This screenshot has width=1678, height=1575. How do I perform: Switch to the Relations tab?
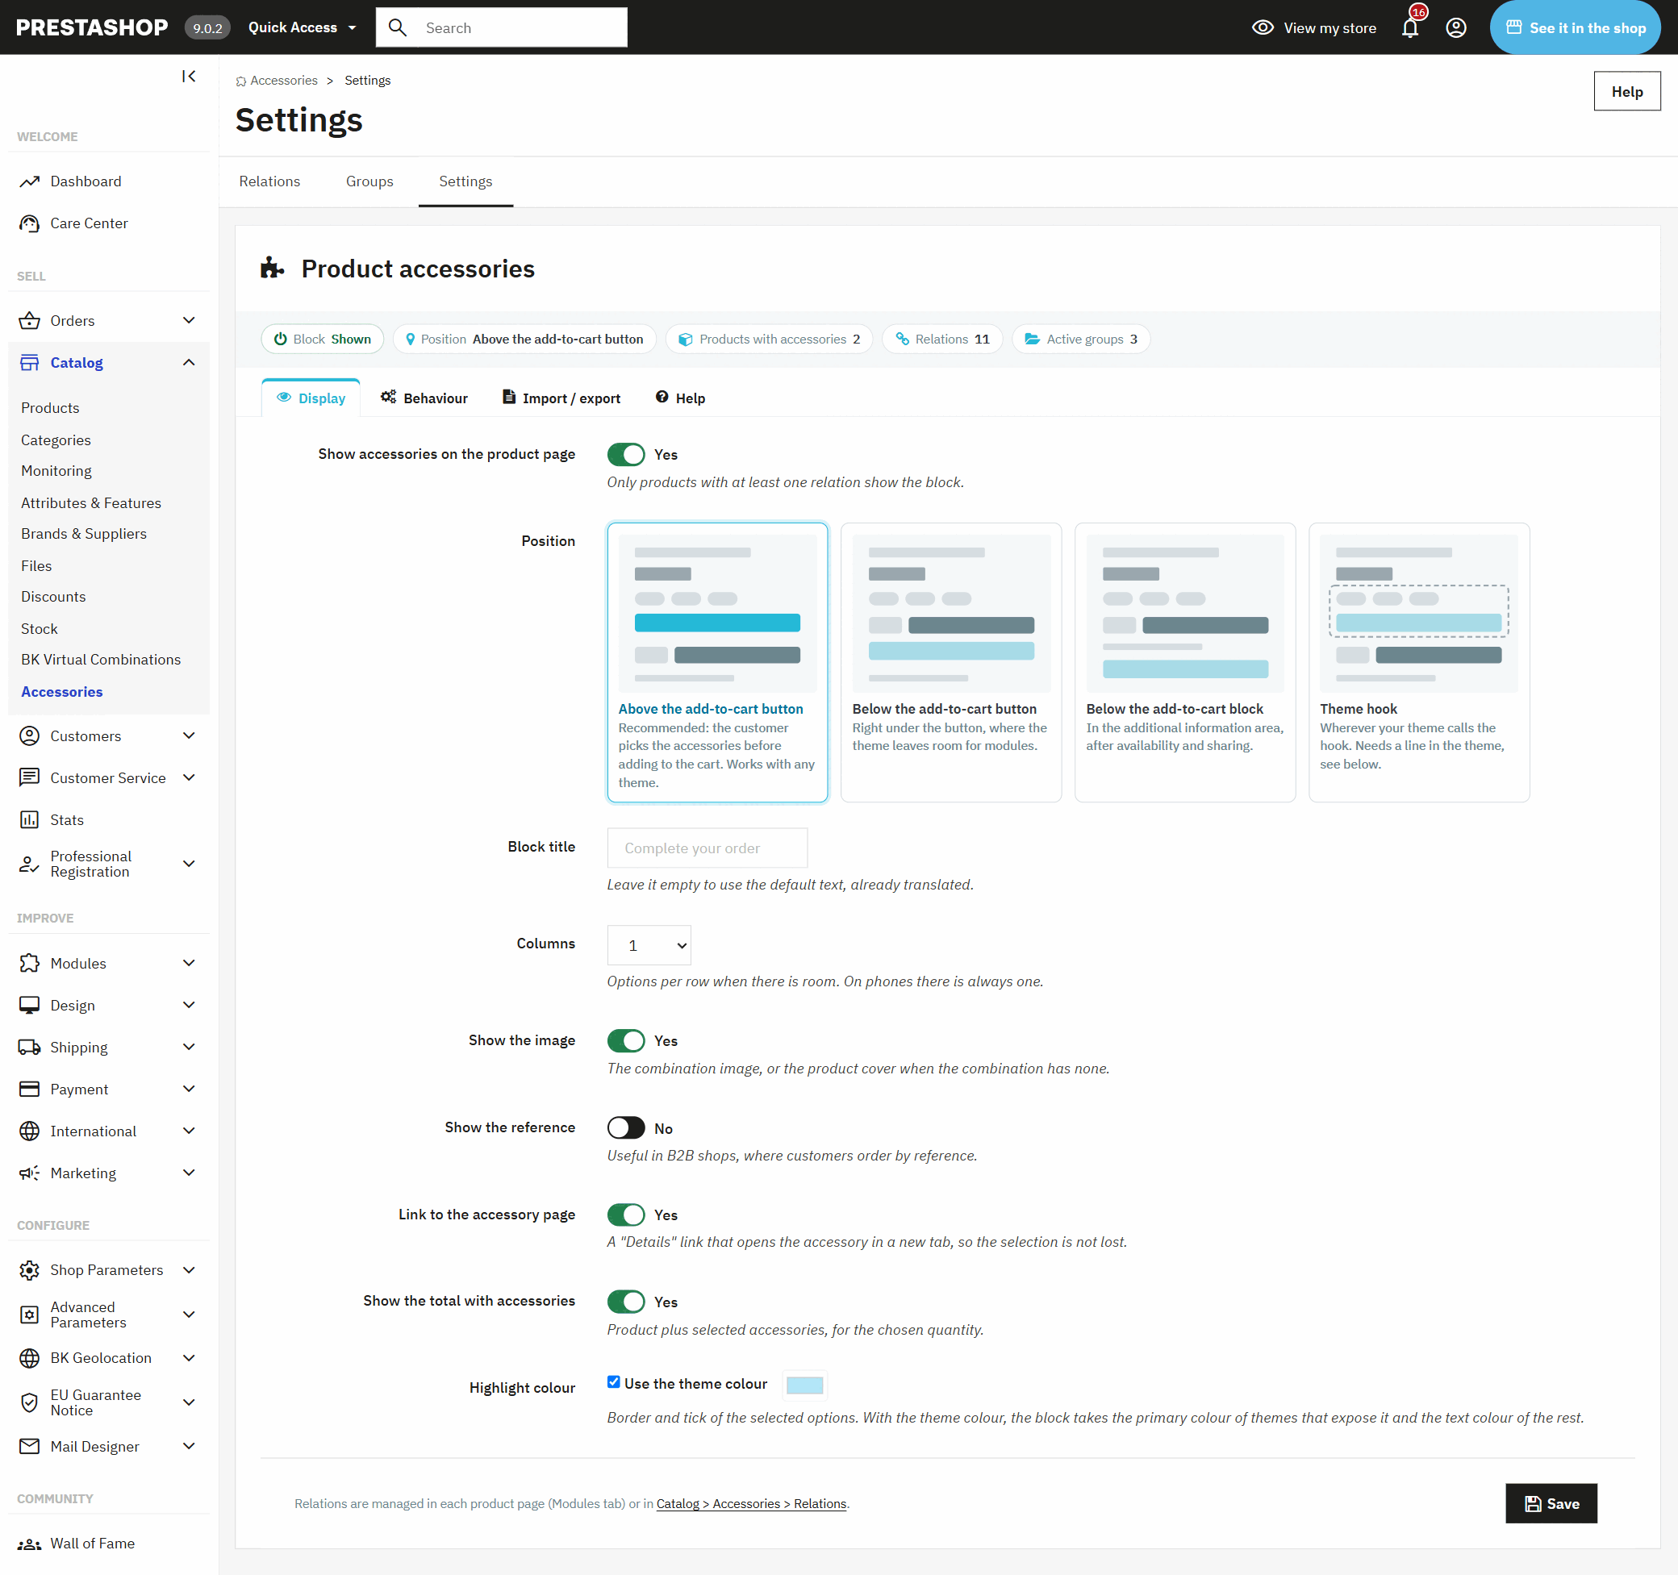tap(269, 181)
